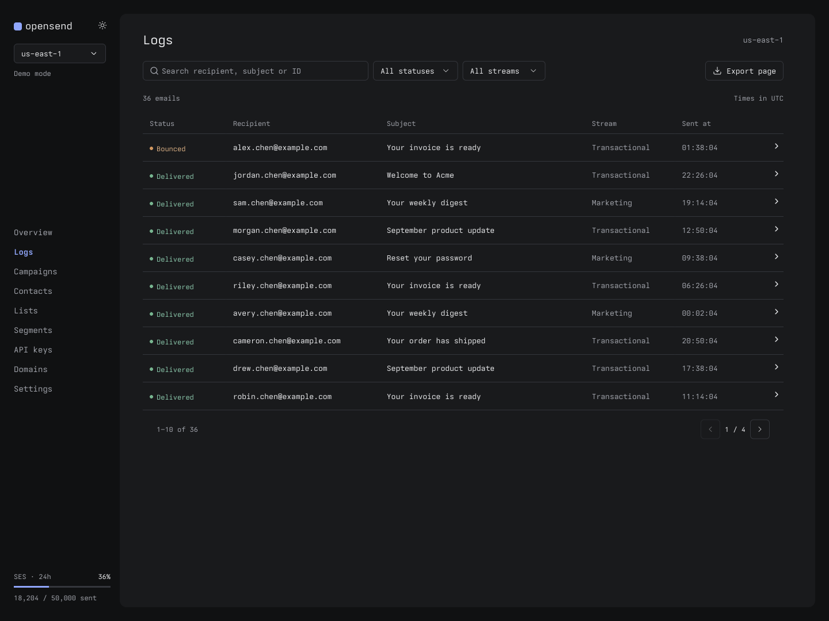The width and height of the screenshot is (829, 621).
Task: Click 18,204 / 50,000 sent text
Action: [55, 598]
